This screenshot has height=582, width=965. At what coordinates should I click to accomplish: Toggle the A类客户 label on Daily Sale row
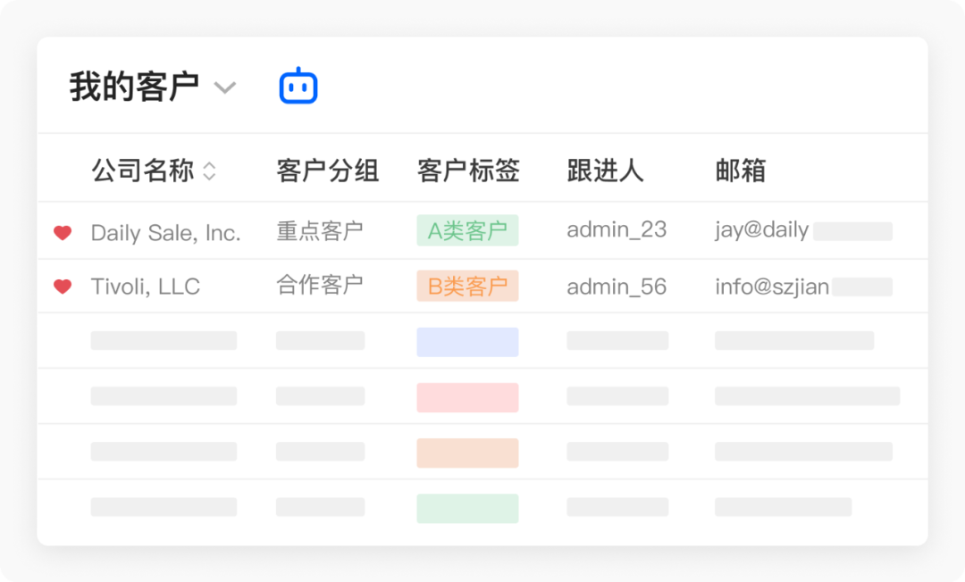pos(467,230)
